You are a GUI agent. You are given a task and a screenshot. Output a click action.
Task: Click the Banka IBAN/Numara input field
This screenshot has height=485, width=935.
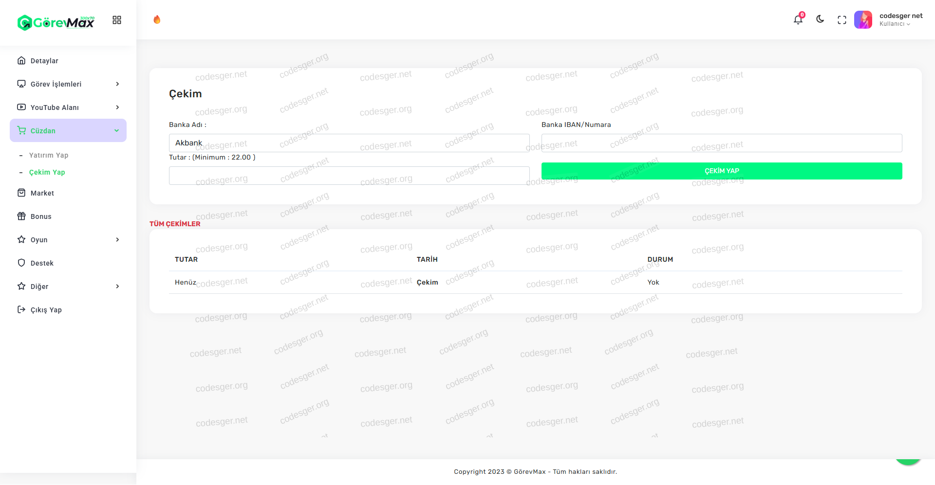[x=721, y=143]
